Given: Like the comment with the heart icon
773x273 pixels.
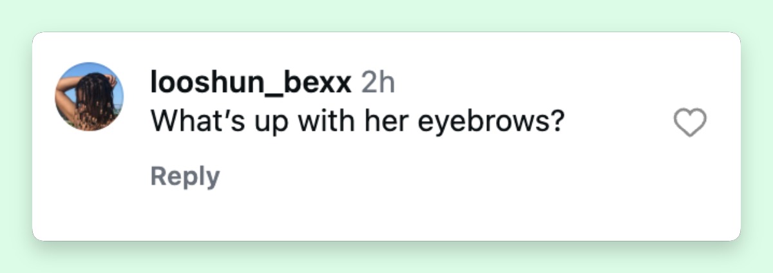Looking at the screenshot, I should [x=690, y=122].
